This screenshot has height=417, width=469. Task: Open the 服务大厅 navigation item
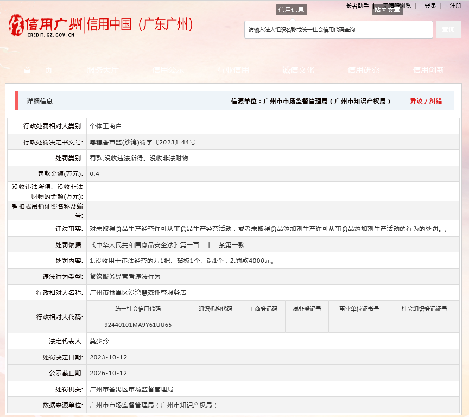coord(103,70)
